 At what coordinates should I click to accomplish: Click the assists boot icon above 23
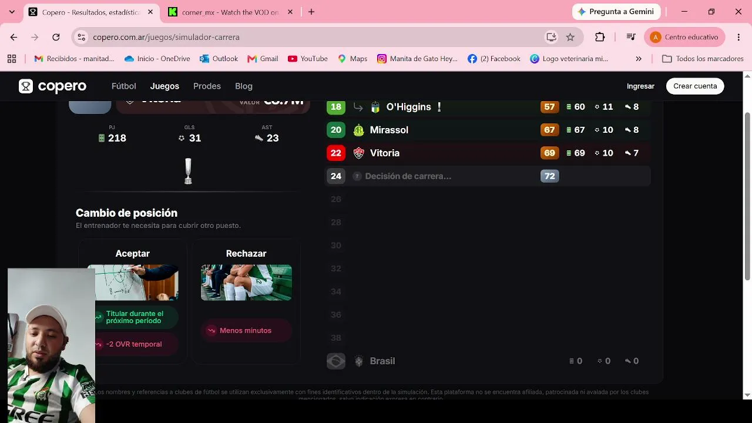click(x=259, y=138)
